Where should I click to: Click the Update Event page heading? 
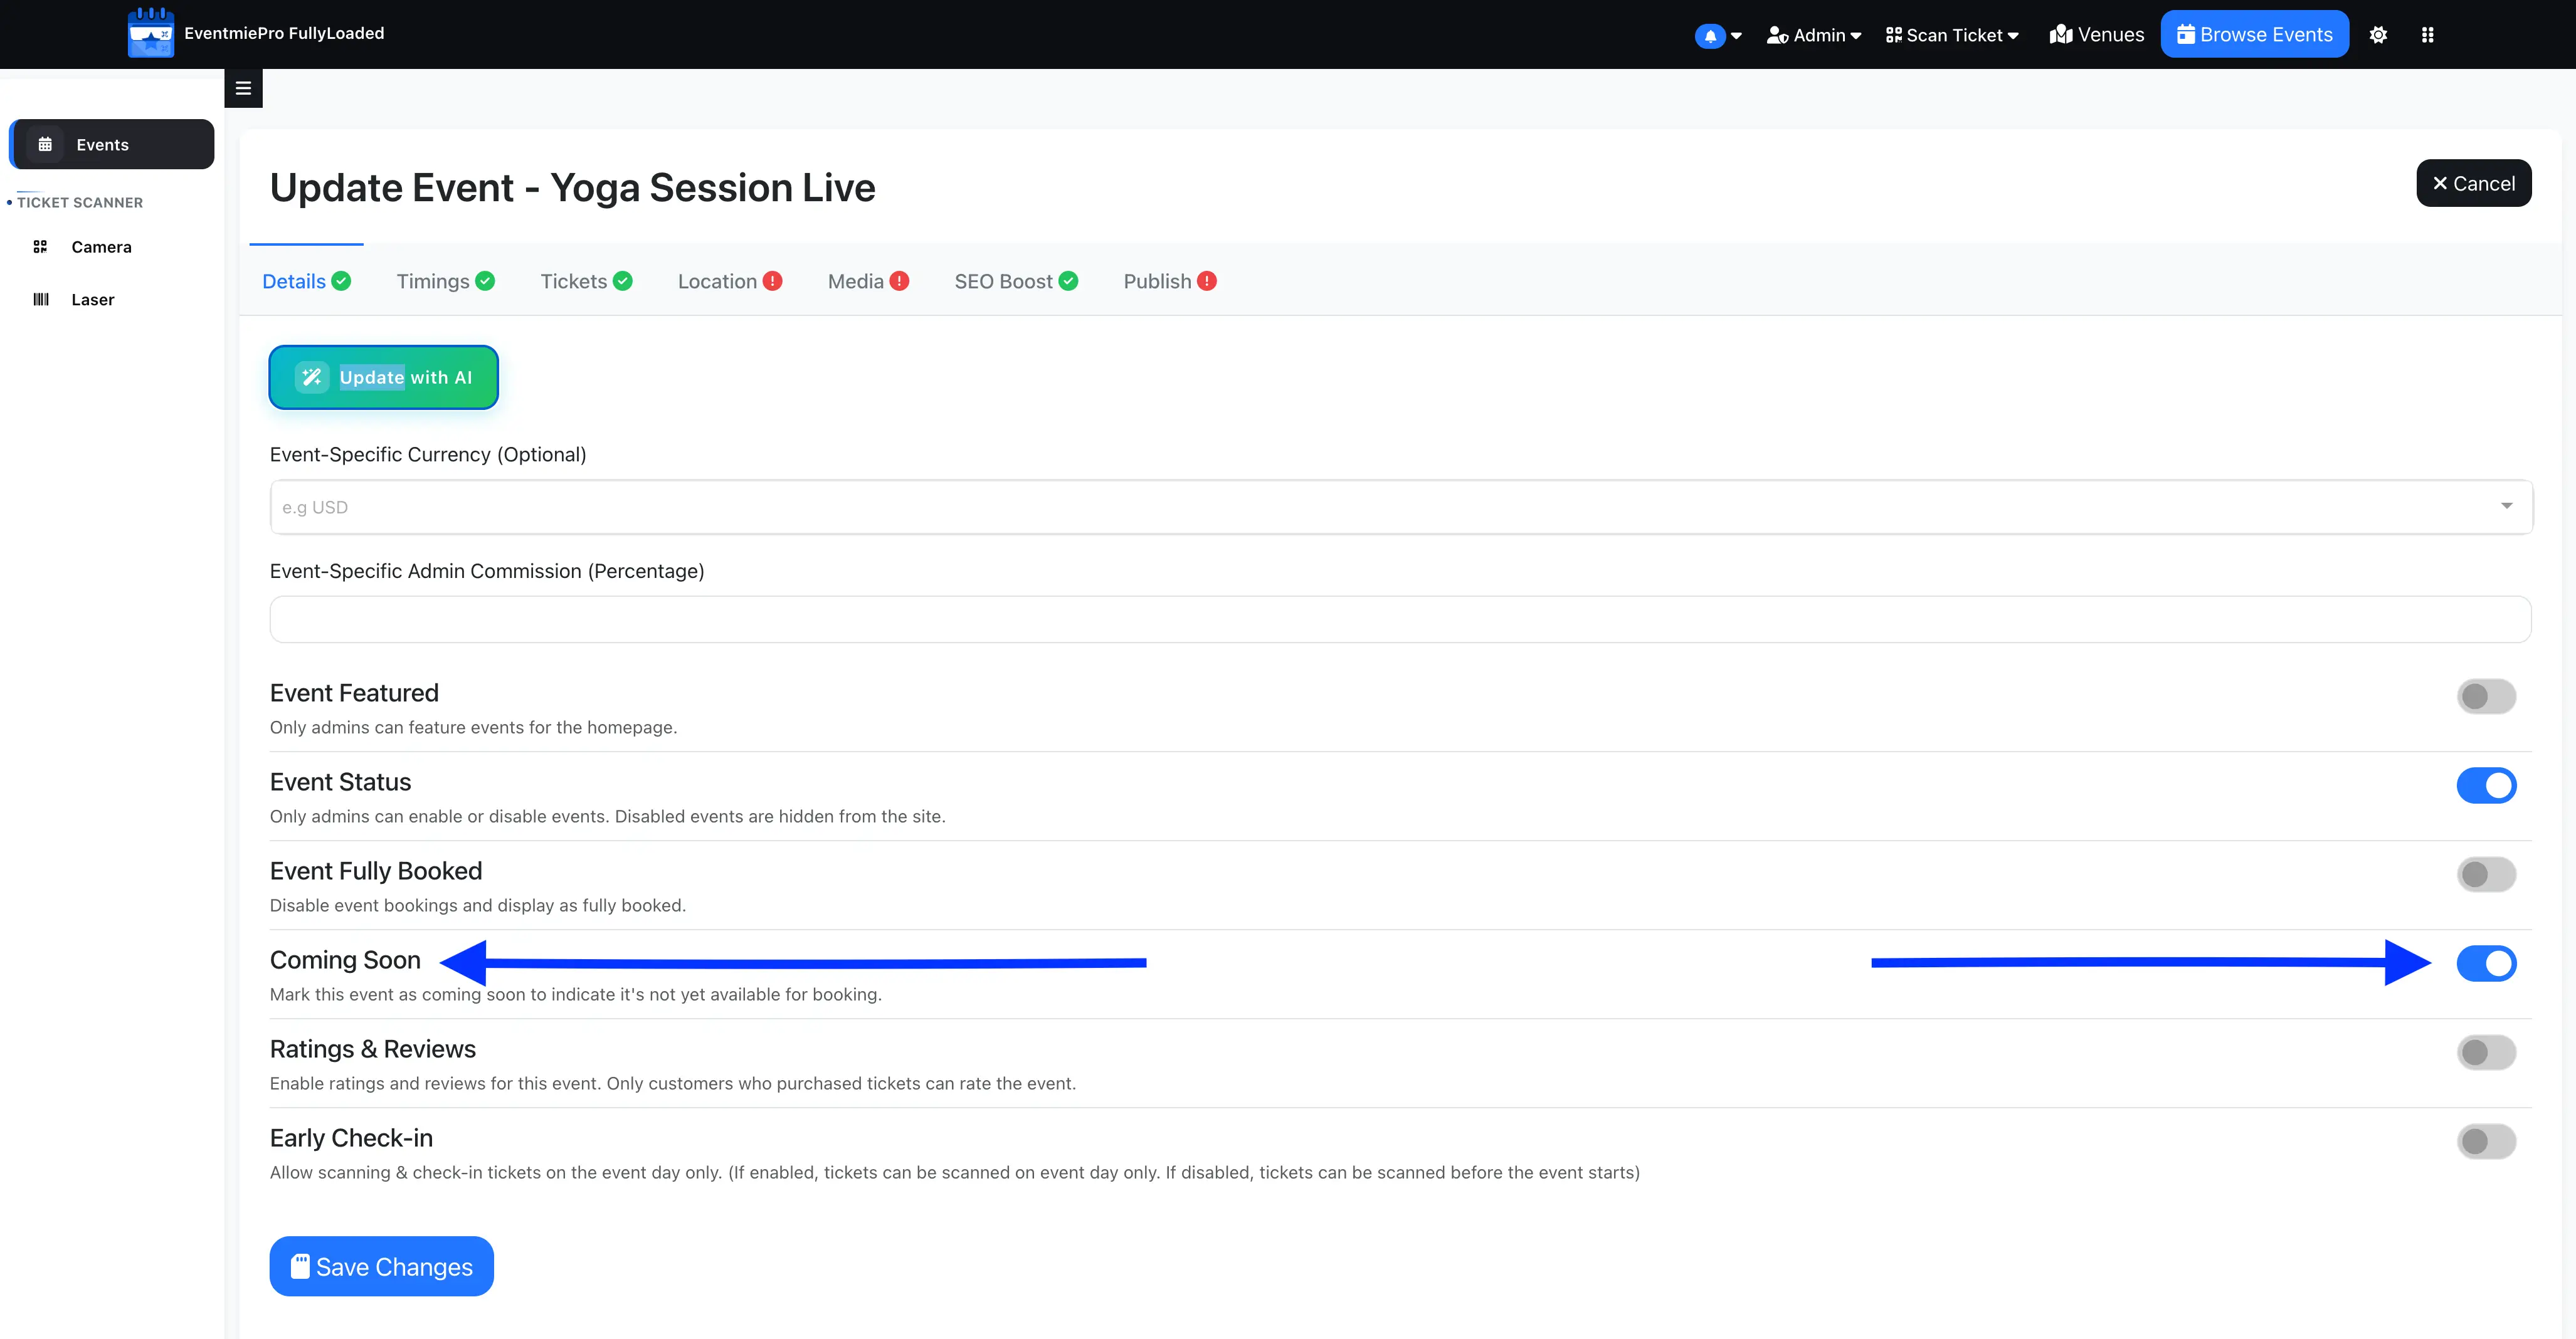pyautogui.click(x=572, y=188)
